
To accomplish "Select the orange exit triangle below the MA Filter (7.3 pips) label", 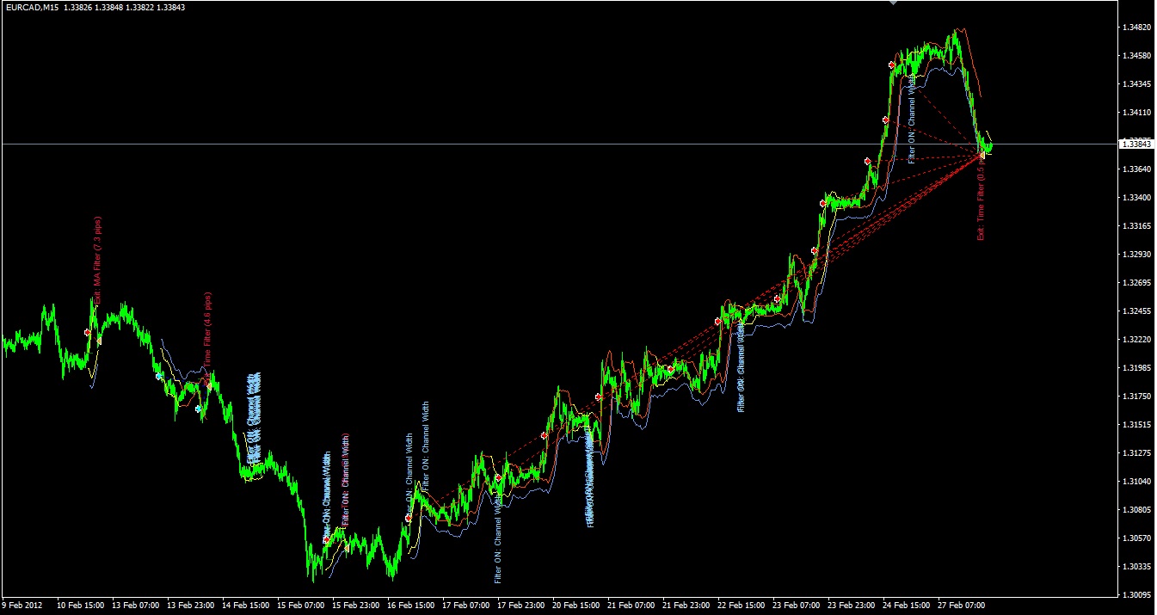I will click(99, 341).
